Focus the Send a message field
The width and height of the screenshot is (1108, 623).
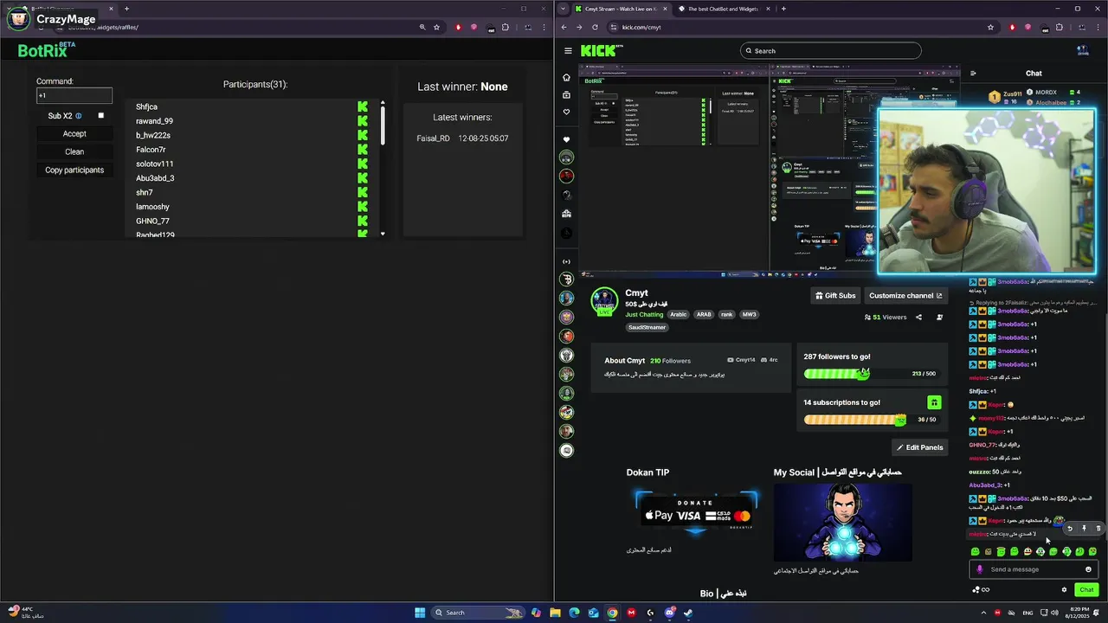[x=1034, y=569]
